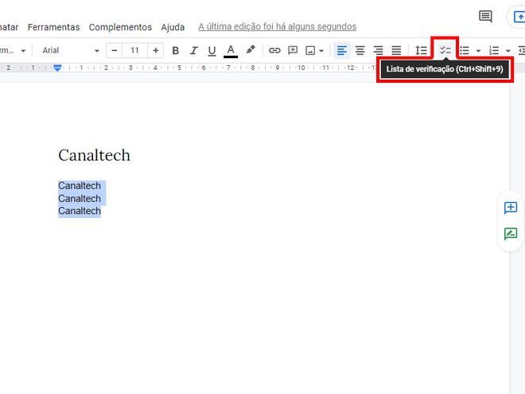Viewport: 525px width, 394px height.
Task: Add comment via side margin button
Action: [511, 208]
